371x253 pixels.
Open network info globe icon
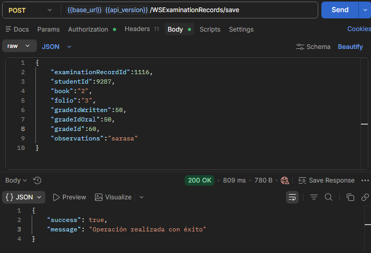284,180
